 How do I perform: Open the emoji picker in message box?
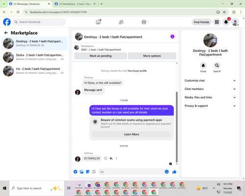click(x=167, y=171)
